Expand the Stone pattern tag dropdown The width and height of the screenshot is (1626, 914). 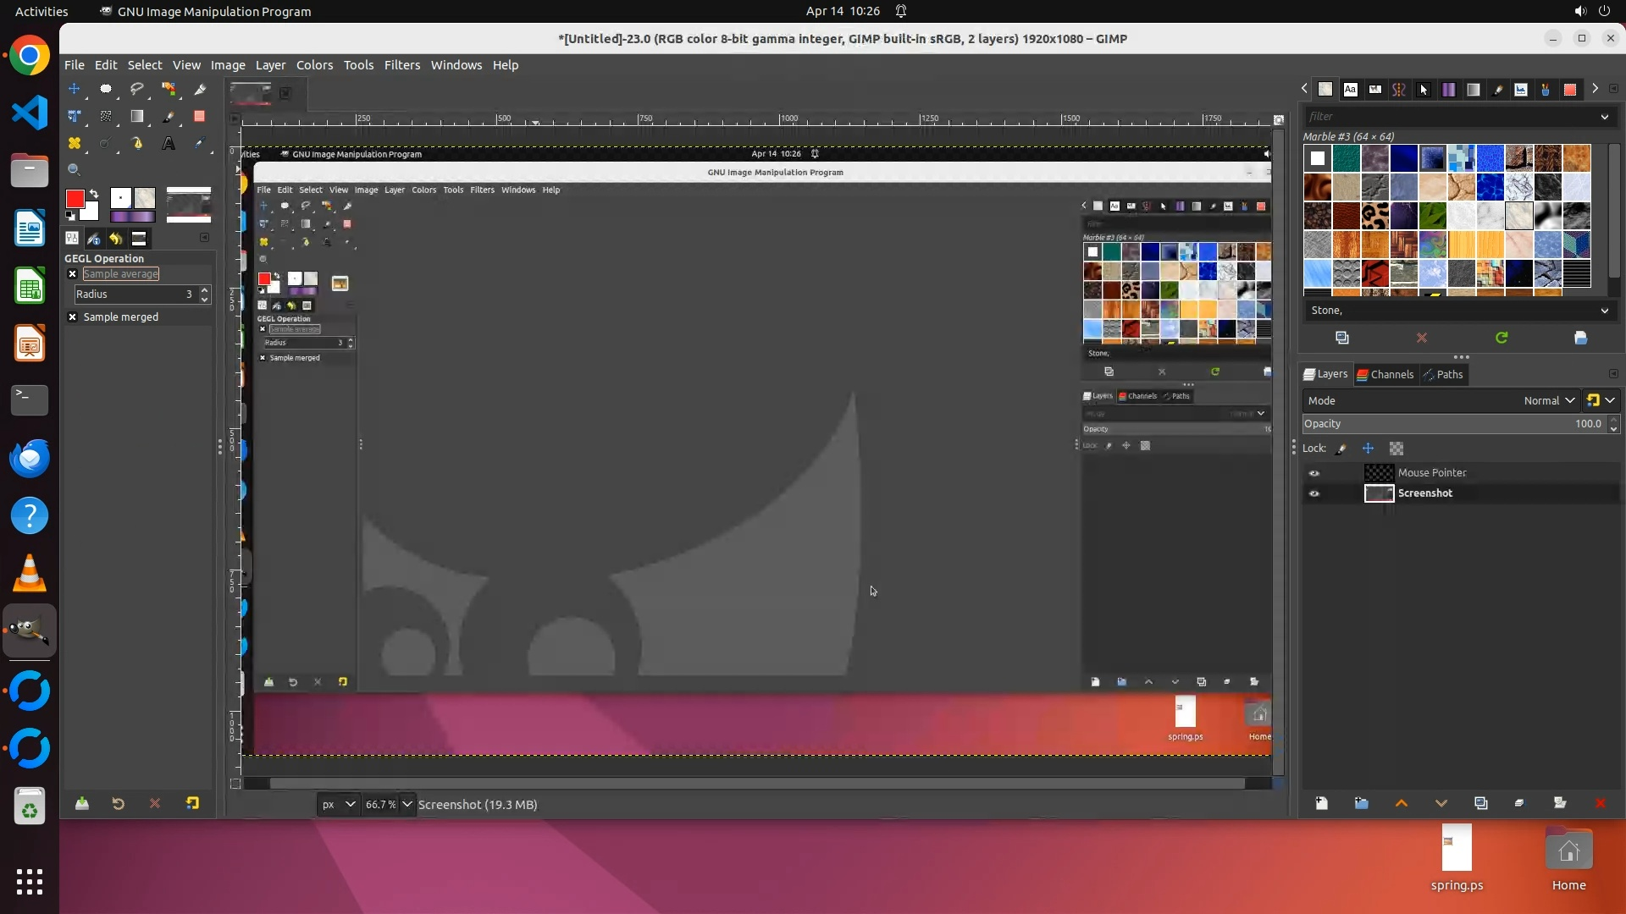click(x=1604, y=311)
